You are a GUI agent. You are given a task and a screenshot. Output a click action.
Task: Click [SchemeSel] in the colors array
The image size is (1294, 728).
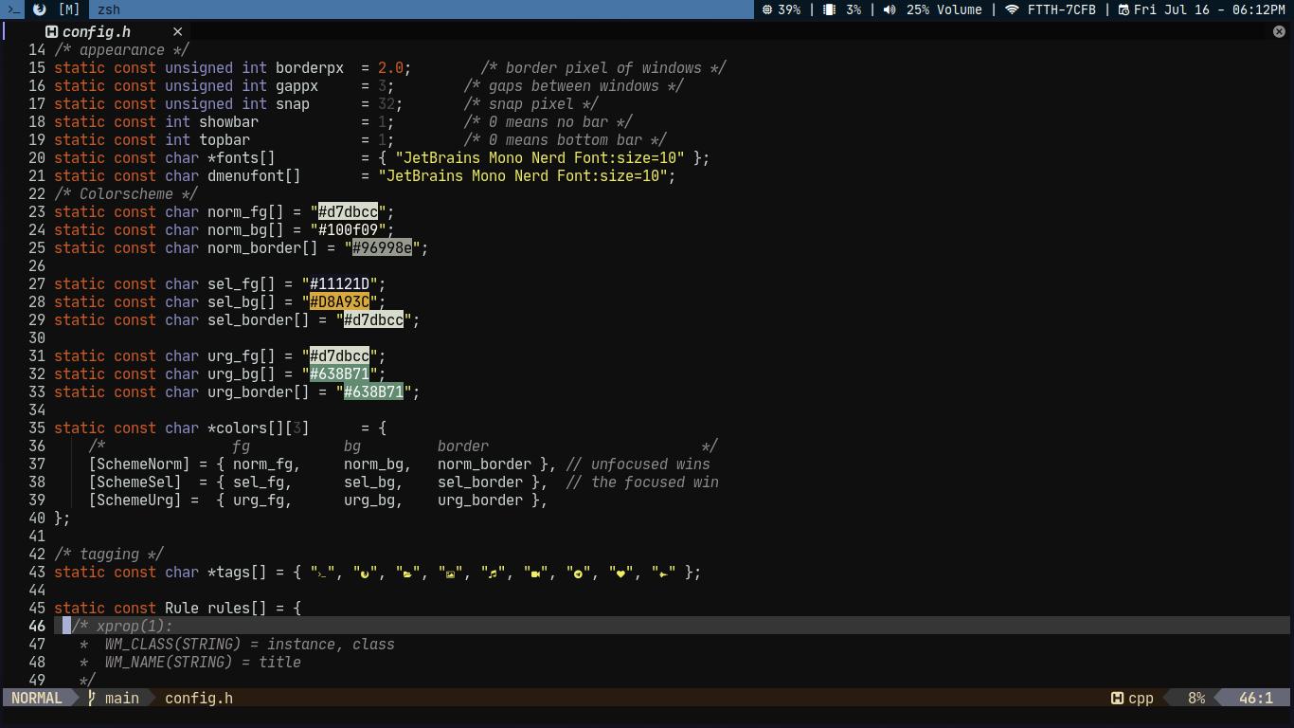[135, 482]
